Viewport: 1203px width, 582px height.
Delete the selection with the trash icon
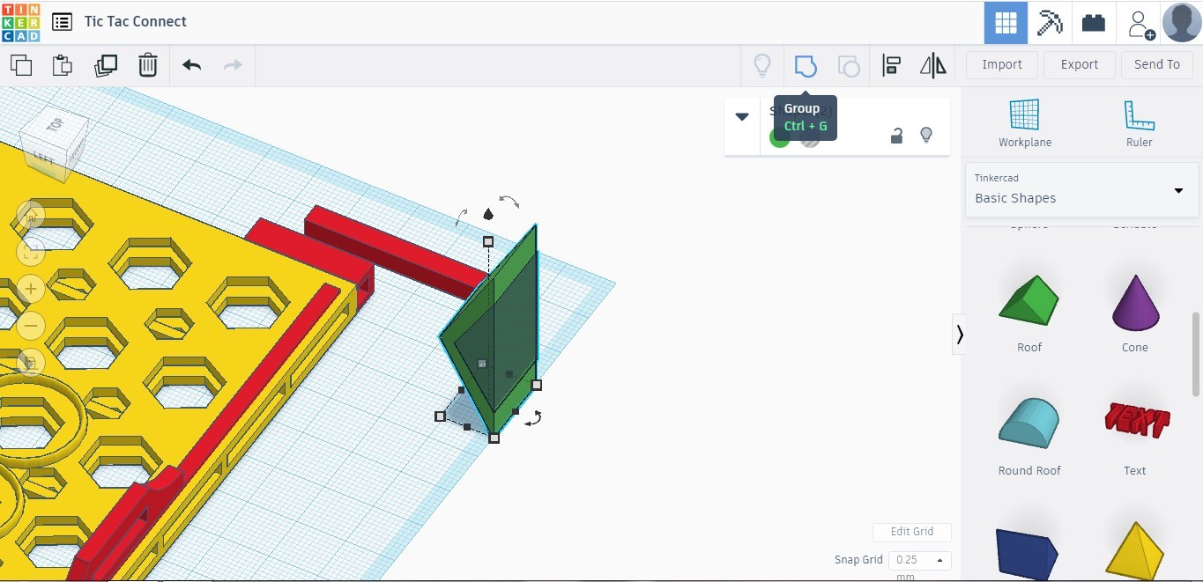[x=148, y=65]
